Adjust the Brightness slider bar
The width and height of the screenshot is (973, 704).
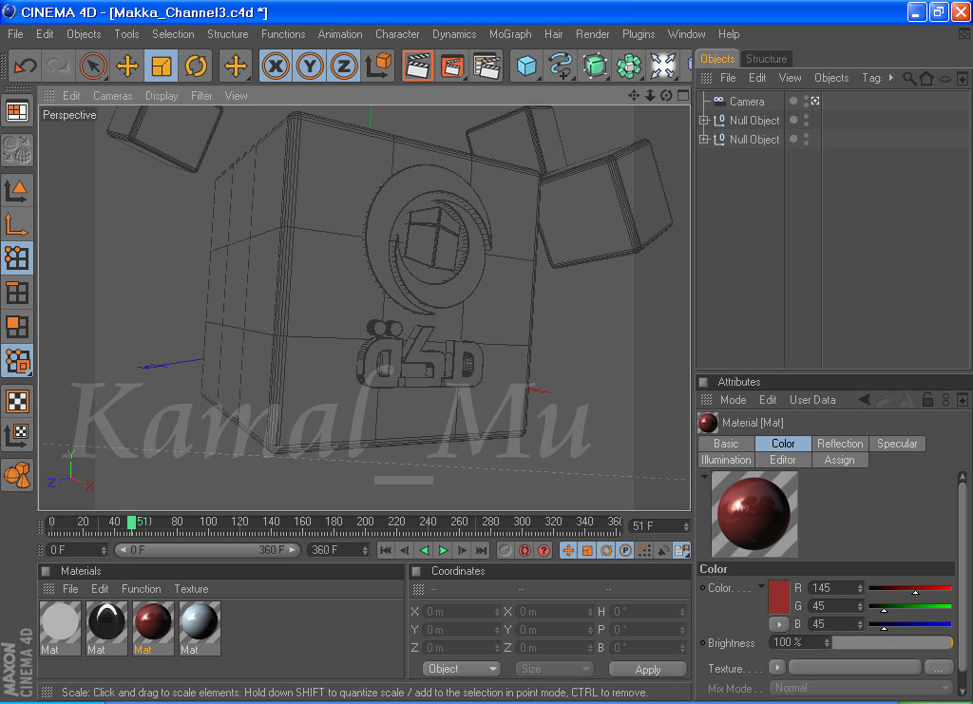(x=891, y=642)
